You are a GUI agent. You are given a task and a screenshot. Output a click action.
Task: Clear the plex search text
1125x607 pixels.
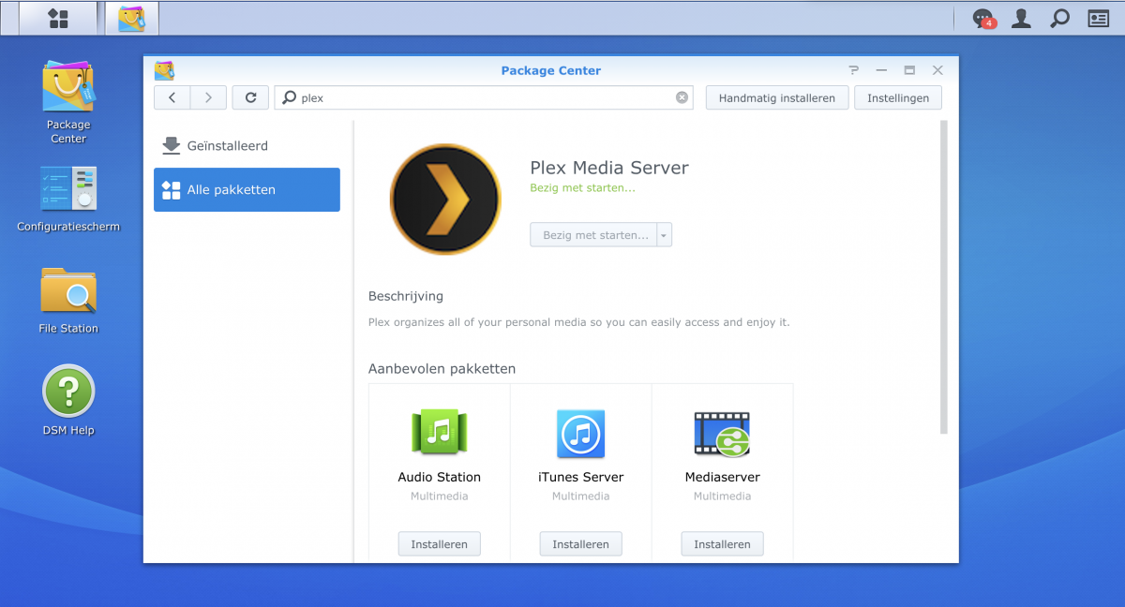click(x=682, y=97)
